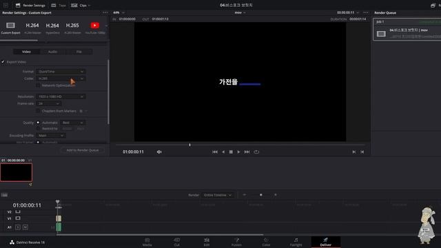The width and height of the screenshot is (441, 248).
Task: Click the DaVinci Resolve 18 logo
Action: pyautogui.click(x=12, y=242)
